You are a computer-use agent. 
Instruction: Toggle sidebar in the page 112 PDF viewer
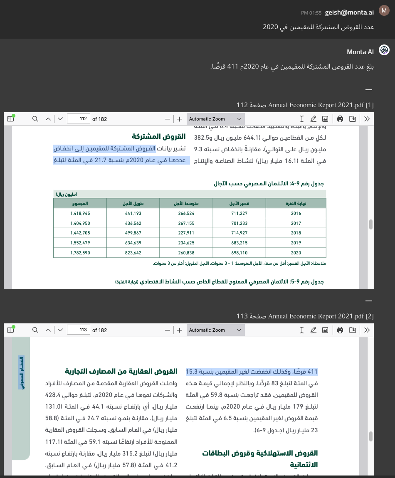(10, 119)
